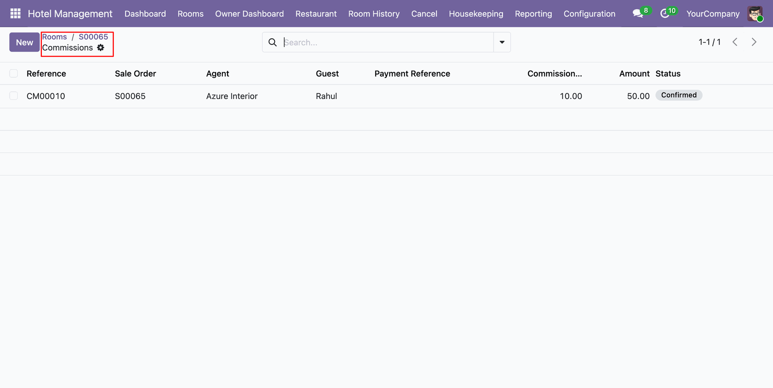773x388 pixels.
Task: Open the Restaurant menu
Action: 316,14
